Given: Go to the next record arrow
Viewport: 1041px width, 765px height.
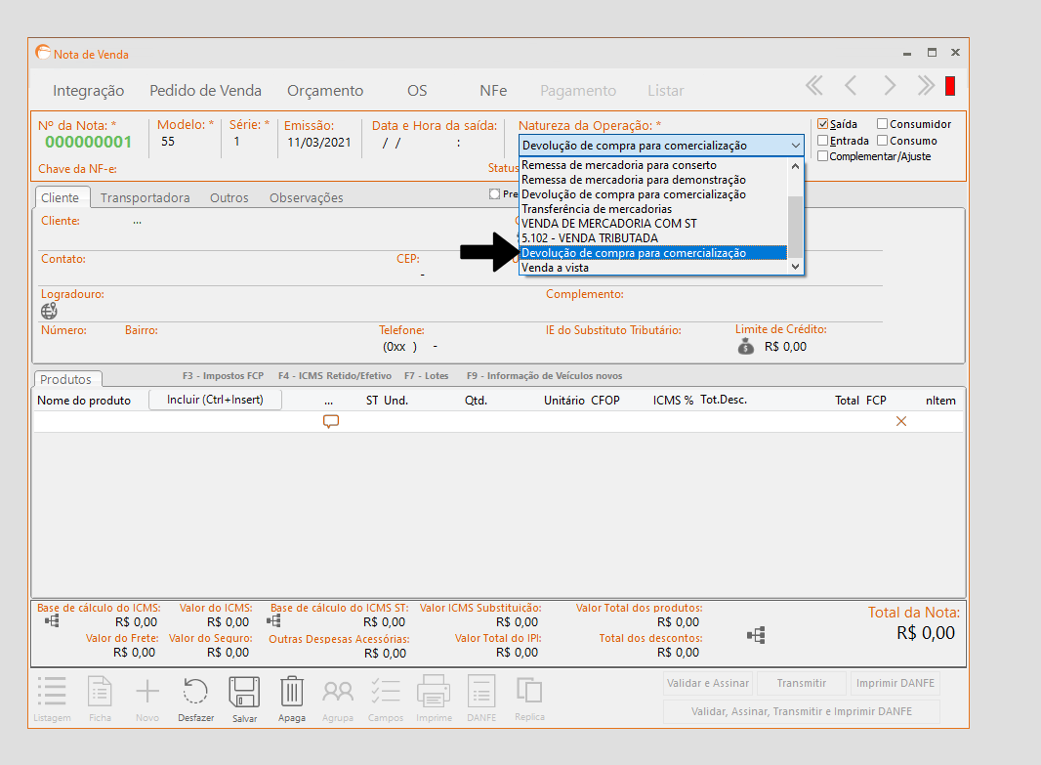Looking at the screenshot, I should (890, 86).
